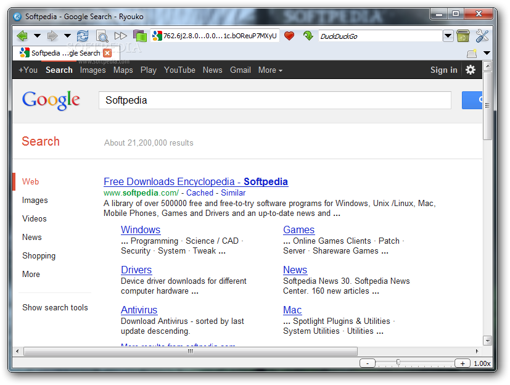Open the tools wrench and screwdriver icon

click(482, 36)
